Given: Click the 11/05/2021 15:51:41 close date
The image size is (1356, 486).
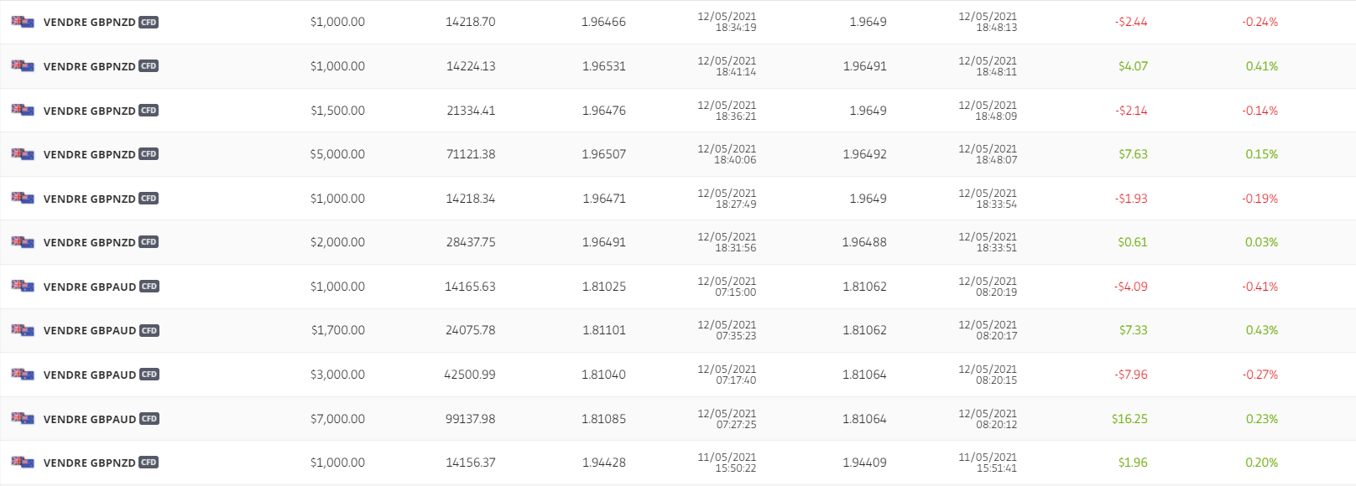Looking at the screenshot, I should (987, 463).
